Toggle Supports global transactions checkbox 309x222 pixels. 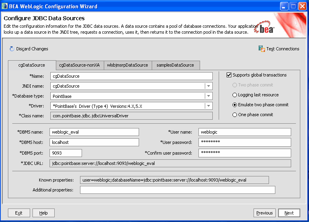[229, 75]
